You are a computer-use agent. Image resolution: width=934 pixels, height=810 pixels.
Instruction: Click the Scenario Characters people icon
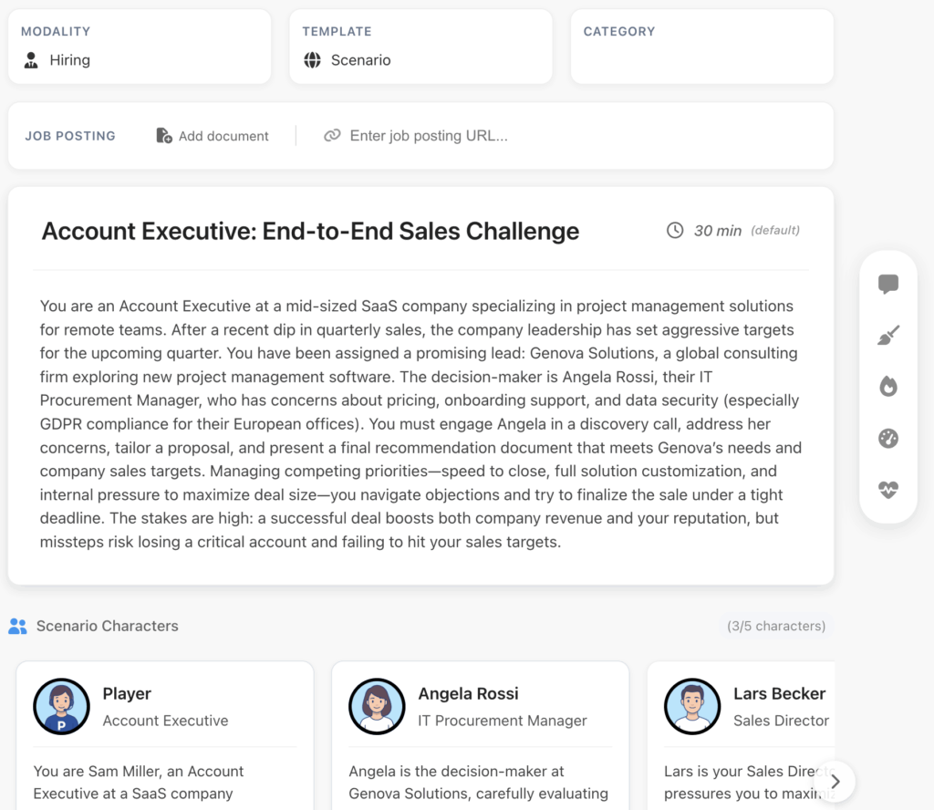17,626
